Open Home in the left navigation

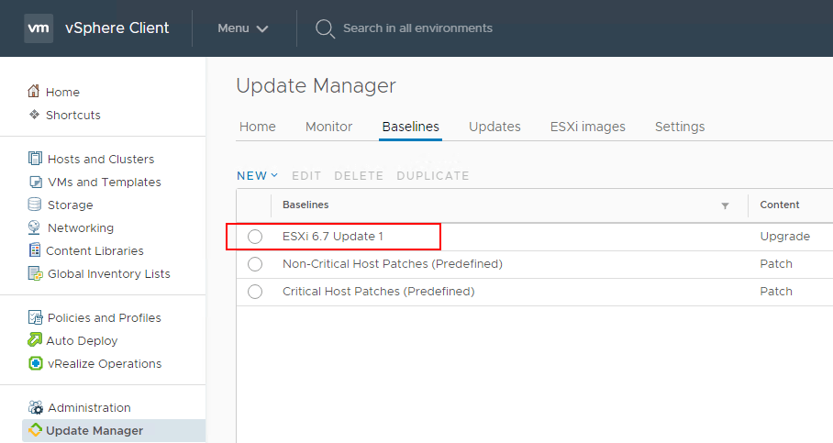coord(62,92)
